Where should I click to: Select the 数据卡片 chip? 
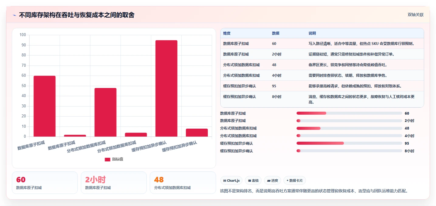pos(294,181)
